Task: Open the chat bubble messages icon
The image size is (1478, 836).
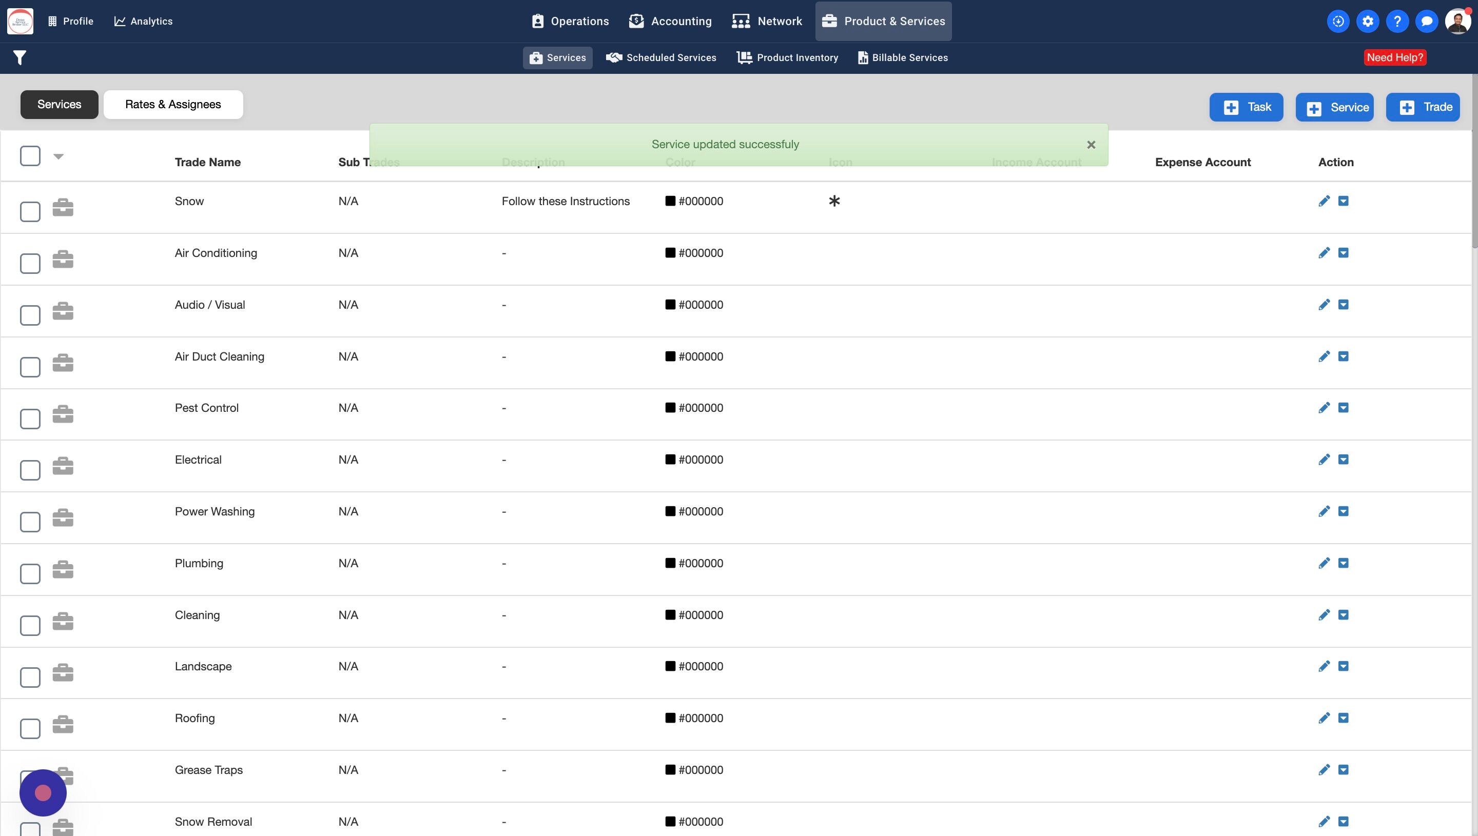Action: [x=1426, y=21]
